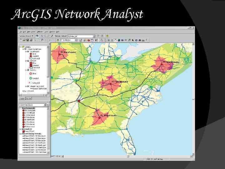Open the Network Dataset dropdown list
The height and width of the screenshot is (169, 225).
click(x=94, y=36)
